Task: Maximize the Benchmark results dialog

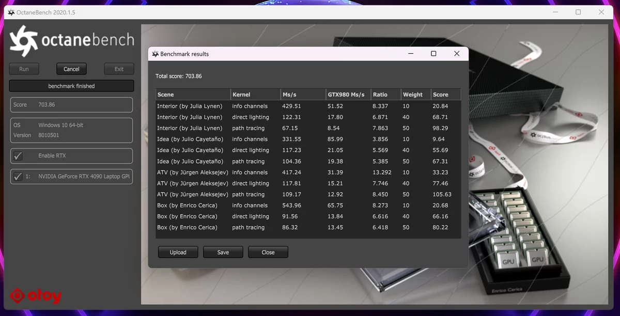Action: [x=433, y=54]
